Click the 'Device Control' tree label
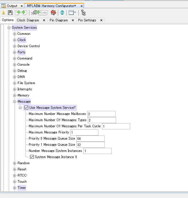The image size is (188, 198). pos(29,46)
